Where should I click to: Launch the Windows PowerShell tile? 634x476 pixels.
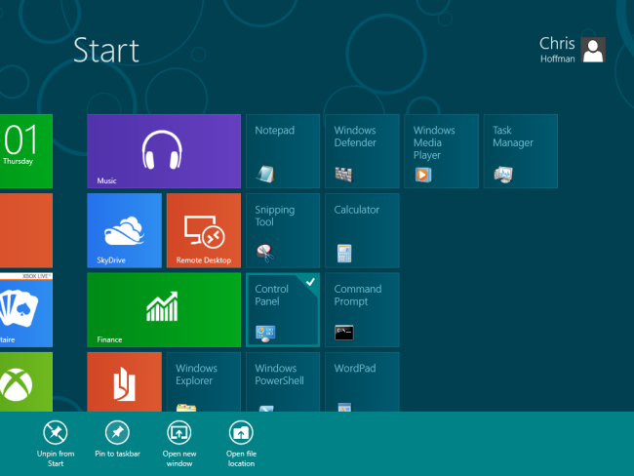coord(283,381)
